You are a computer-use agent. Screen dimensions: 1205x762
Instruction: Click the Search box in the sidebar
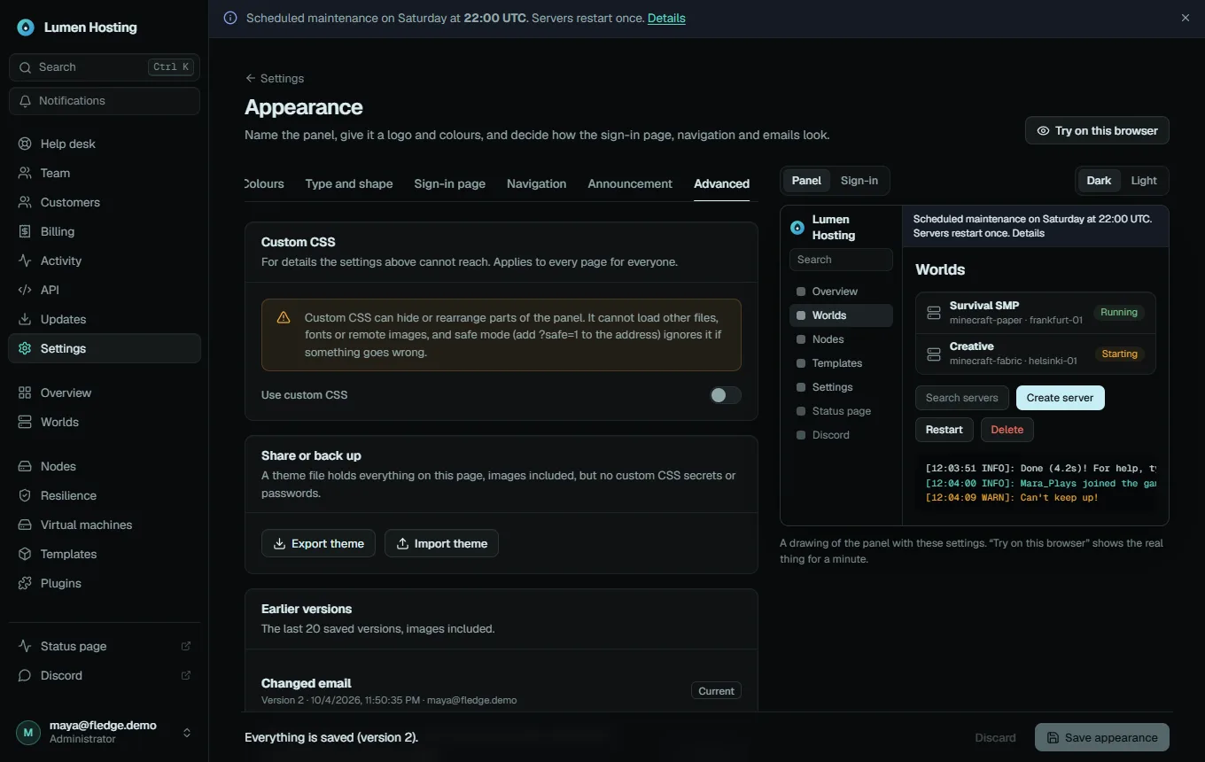tap(105, 67)
